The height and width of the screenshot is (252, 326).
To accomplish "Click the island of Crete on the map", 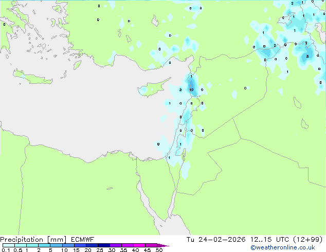I will [32, 77].
